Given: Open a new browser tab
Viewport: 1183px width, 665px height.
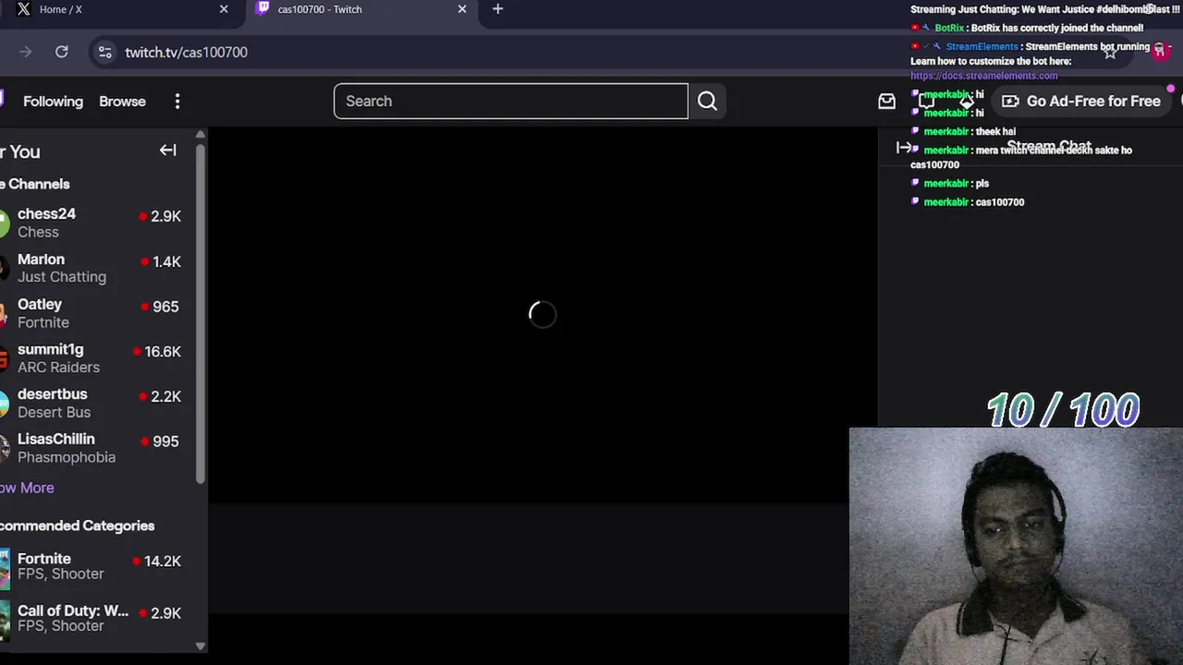Looking at the screenshot, I should (498, 9).
